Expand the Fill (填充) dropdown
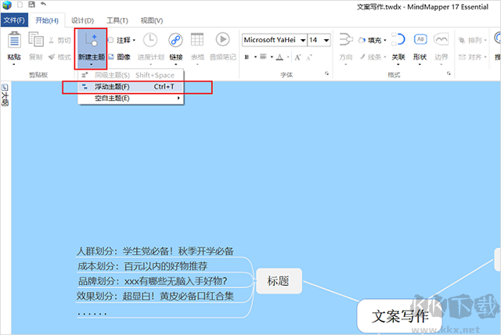This screenshot has width=501, height=335. click(385, 40)
